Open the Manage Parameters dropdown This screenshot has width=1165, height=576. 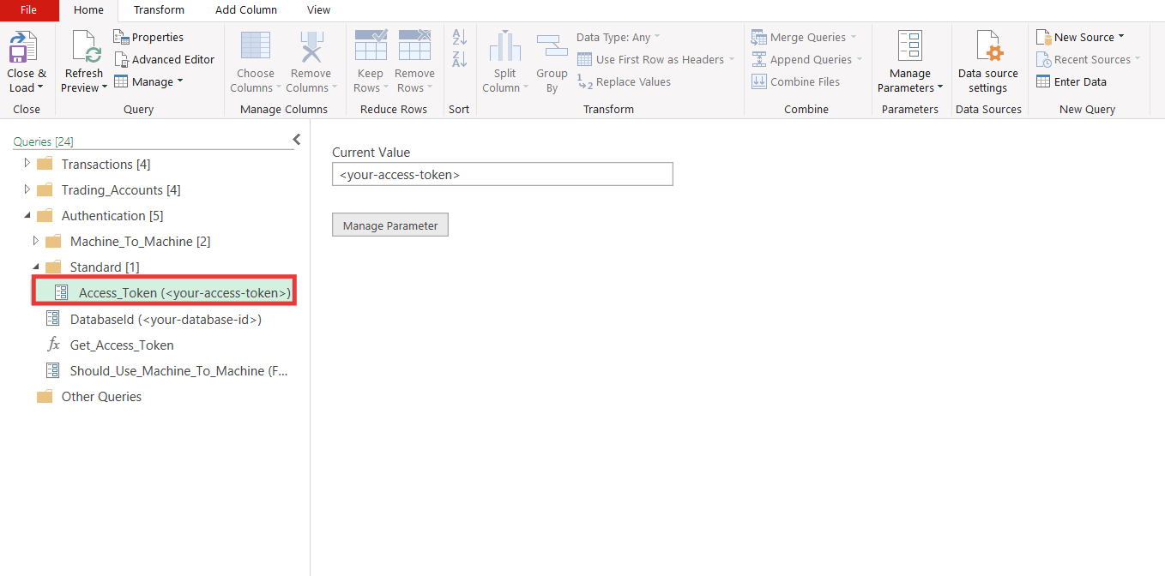click(910, 58)
